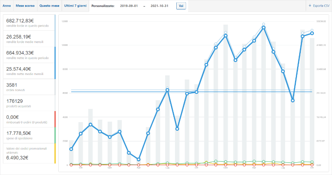332x175 pixels.
Task: Click the Vai button
Action: pos(181,6)
